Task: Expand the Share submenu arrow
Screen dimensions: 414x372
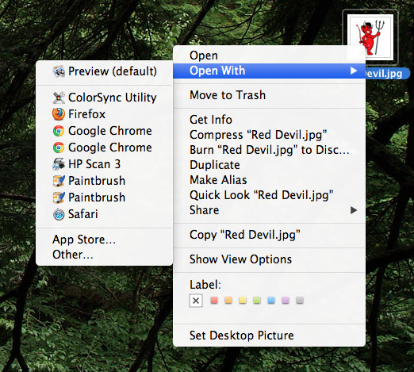Action: (x=354, y=210)
